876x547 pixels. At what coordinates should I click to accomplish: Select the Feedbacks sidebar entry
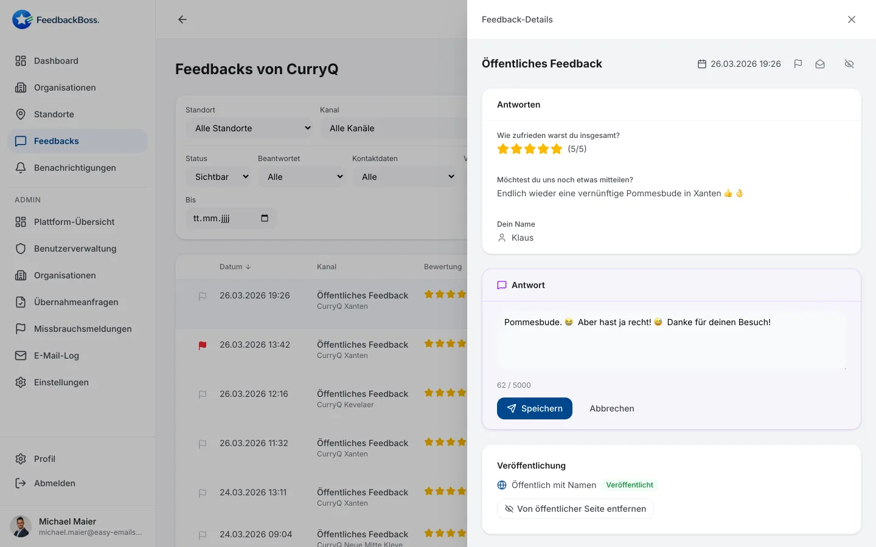[77, 141]
